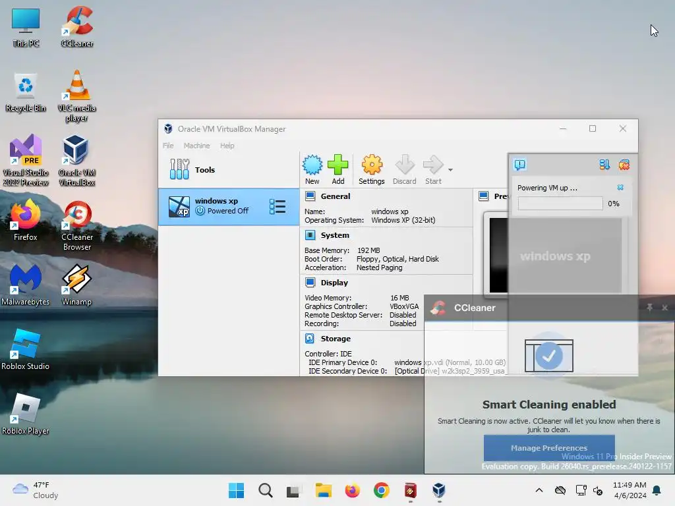Click the muted volume tray icon
The width and height of the screenshot is (675, 506).
(x=598, y=490)
